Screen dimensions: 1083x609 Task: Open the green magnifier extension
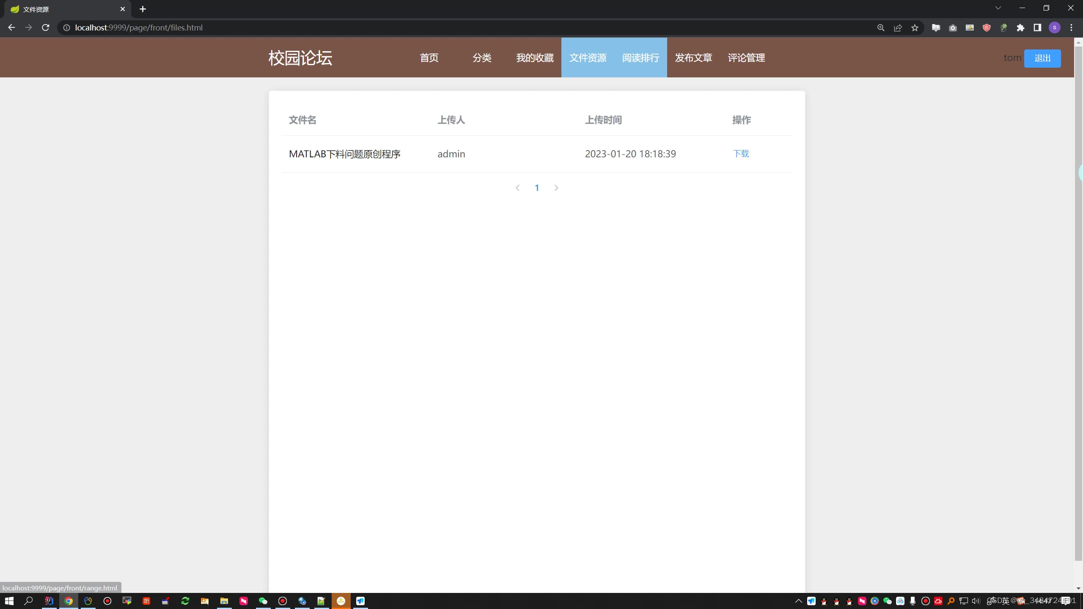coord(1003,27)
